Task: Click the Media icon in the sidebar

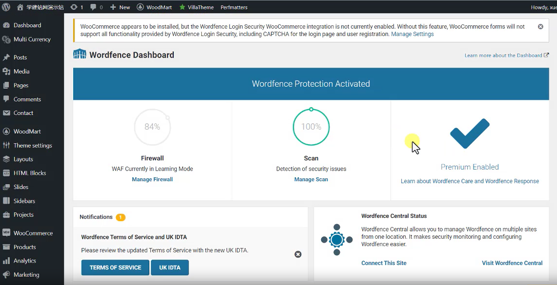Action: (6, 71)
